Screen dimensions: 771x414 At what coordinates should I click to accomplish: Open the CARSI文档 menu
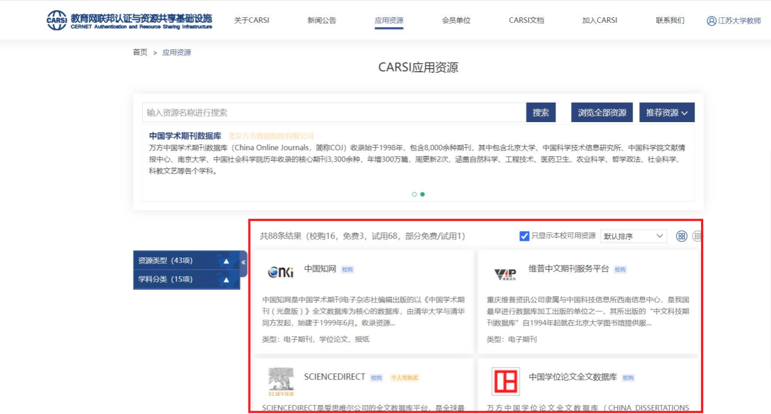[527, 21]
